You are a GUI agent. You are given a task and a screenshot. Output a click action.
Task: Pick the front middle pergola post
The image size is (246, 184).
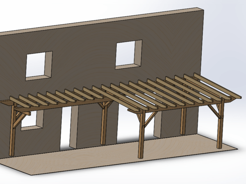pyautogui.click(x=141, y=137)
